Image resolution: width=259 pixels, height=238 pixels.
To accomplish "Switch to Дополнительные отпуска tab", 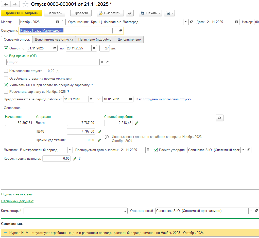I will [54, 40].
